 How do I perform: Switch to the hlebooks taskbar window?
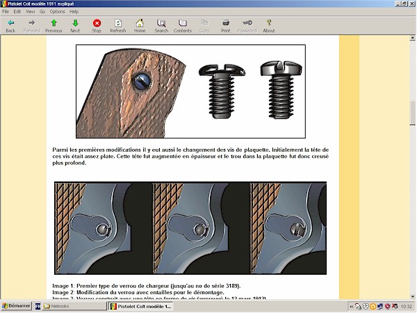click(x=74, y=306)
